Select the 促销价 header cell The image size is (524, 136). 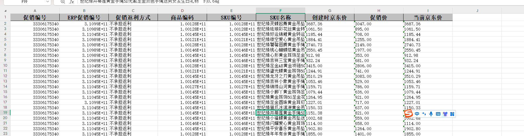379,17
